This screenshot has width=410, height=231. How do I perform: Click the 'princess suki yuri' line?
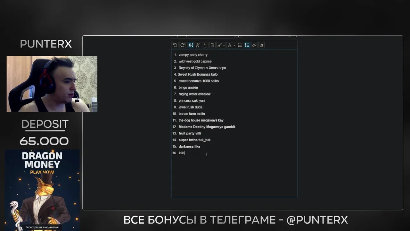point(192,101)
